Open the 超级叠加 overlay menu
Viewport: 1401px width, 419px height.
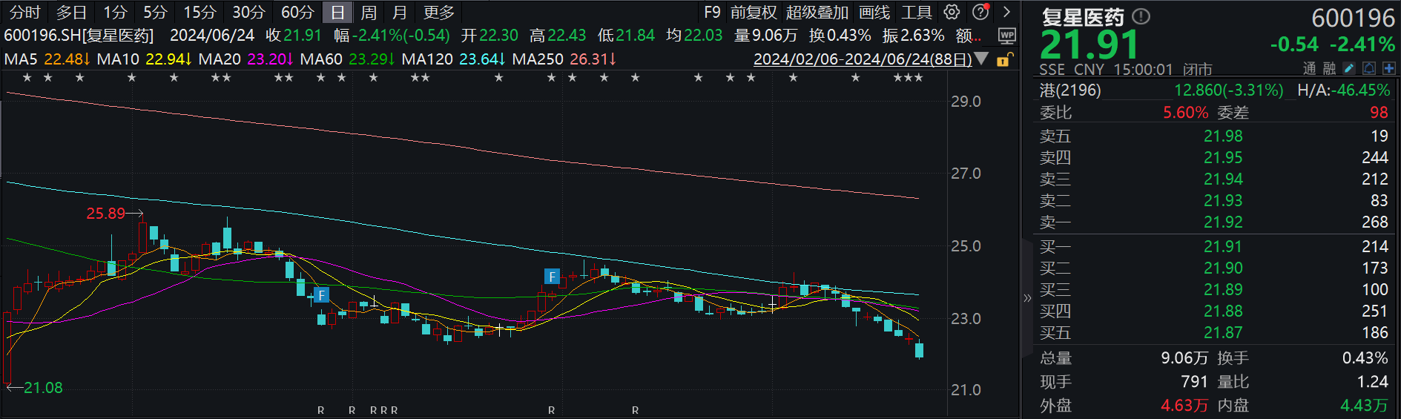click(x=817, y=12)
